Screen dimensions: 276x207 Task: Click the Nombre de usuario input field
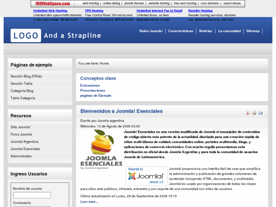(x=32, y=195)
